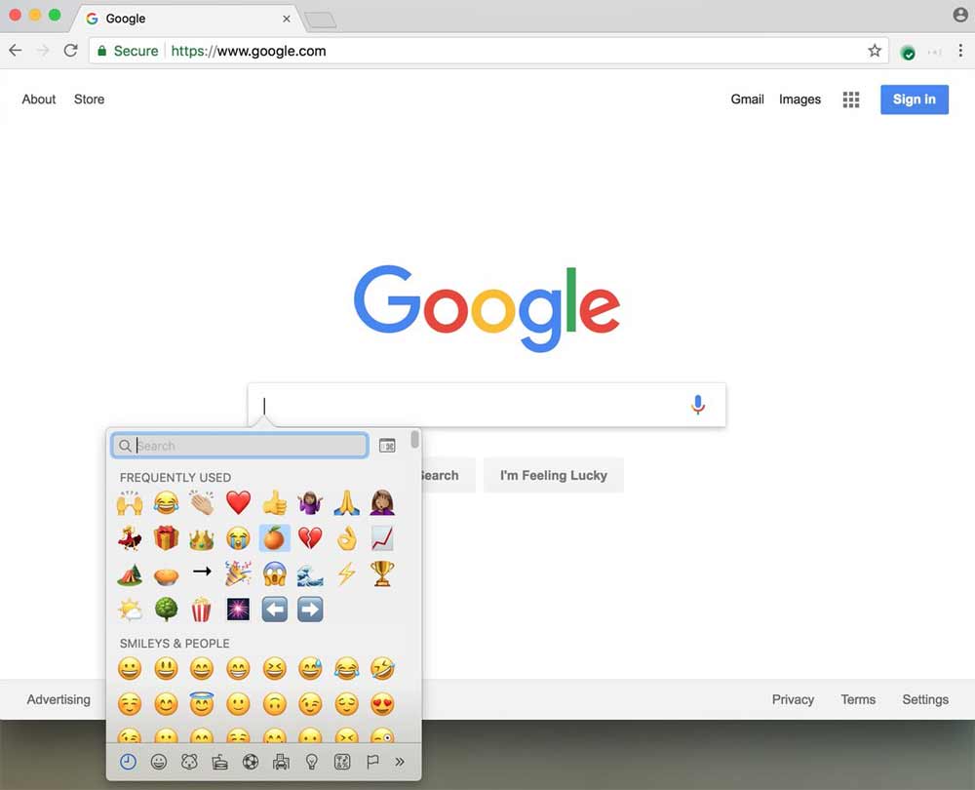
Task: Open the Chrome profile avatar icon
Action: click(960, 15)
